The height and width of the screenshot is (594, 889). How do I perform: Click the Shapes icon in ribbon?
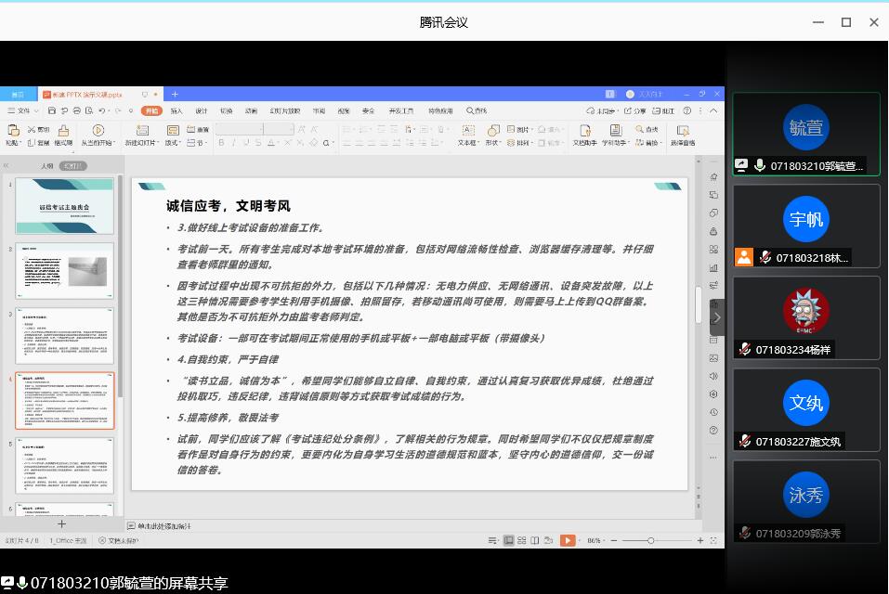[492, 131]
